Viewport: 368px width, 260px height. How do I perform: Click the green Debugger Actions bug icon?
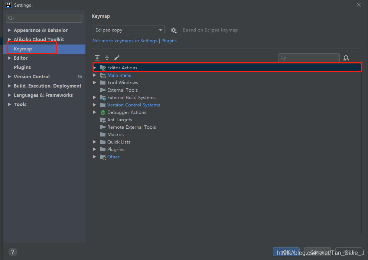coord(103,112)
